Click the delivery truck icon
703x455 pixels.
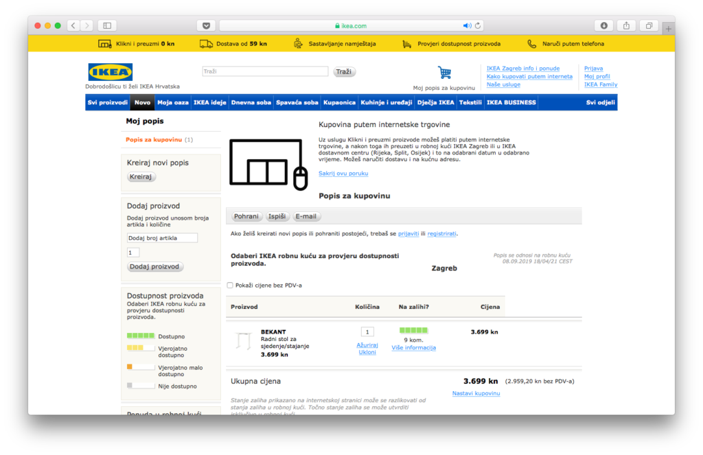(x=206, y=44)
